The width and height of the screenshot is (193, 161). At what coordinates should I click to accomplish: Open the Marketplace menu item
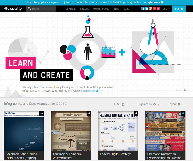101,9
